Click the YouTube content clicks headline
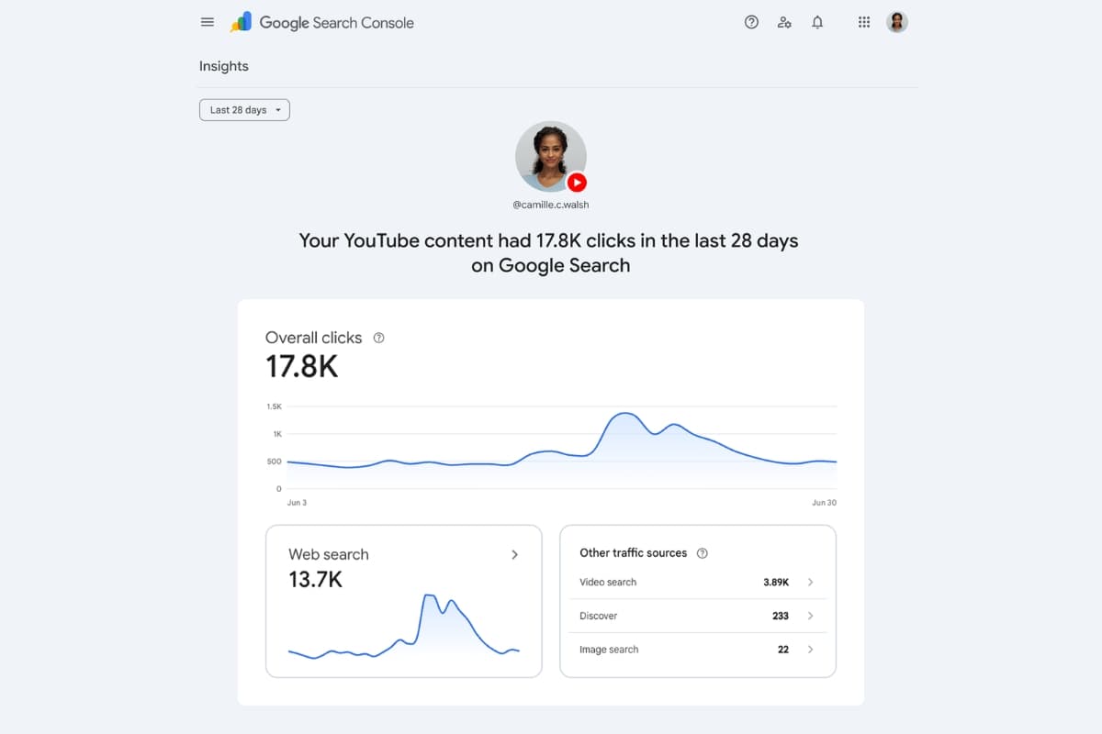 click(x=549, y=253)
